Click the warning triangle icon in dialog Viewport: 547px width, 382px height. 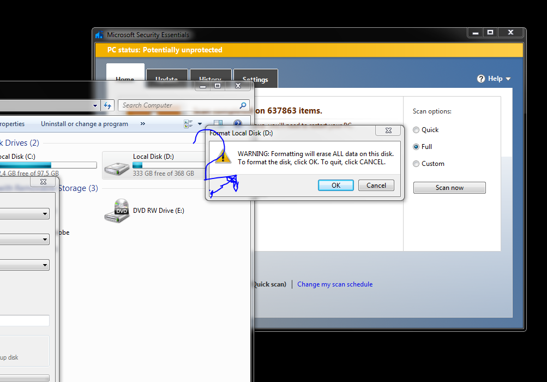click(223, 156)
